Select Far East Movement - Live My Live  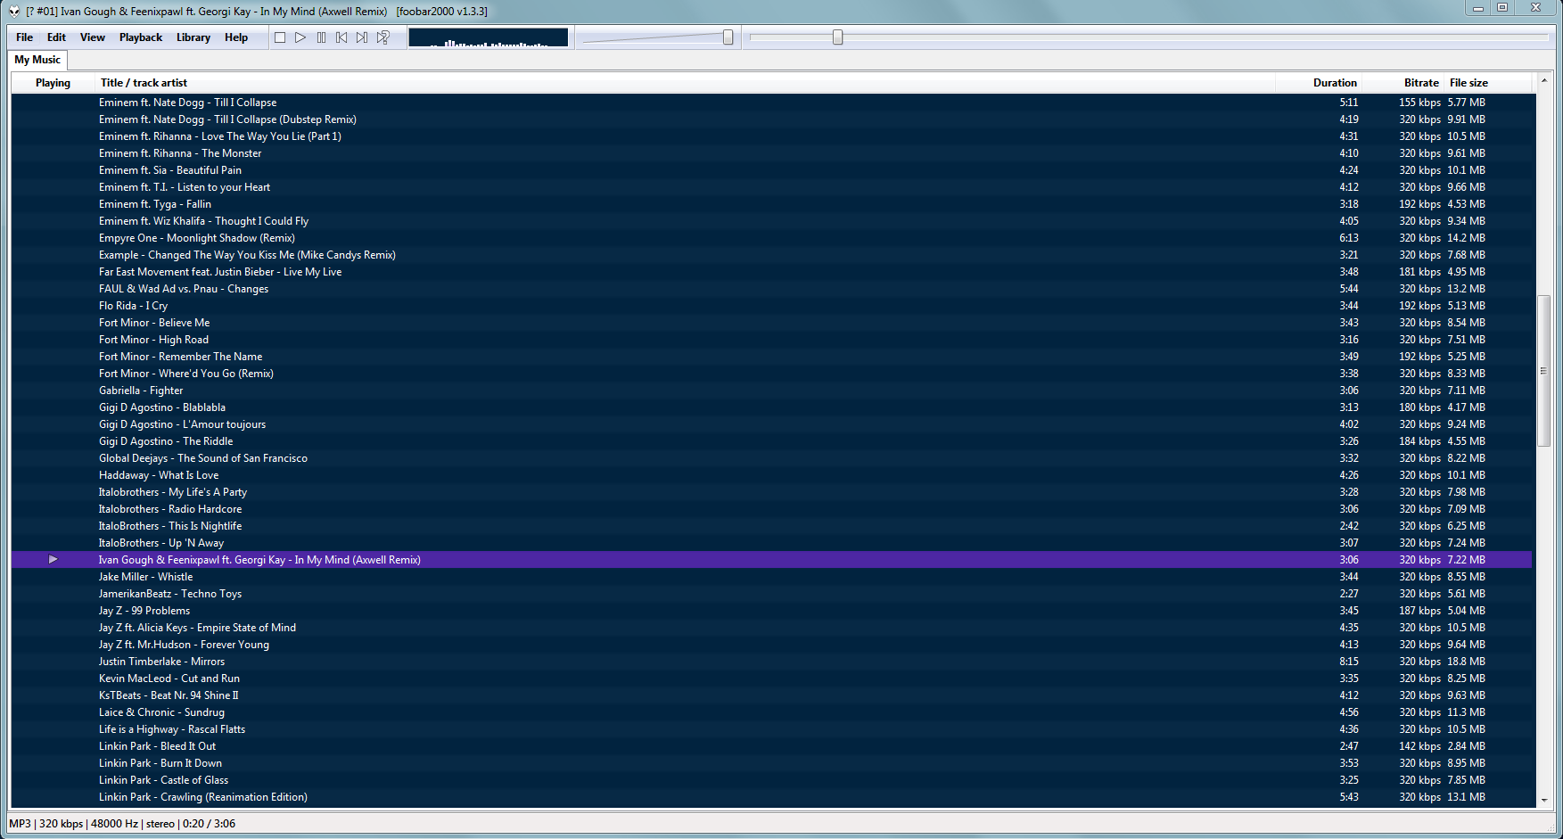pos(771,272)
